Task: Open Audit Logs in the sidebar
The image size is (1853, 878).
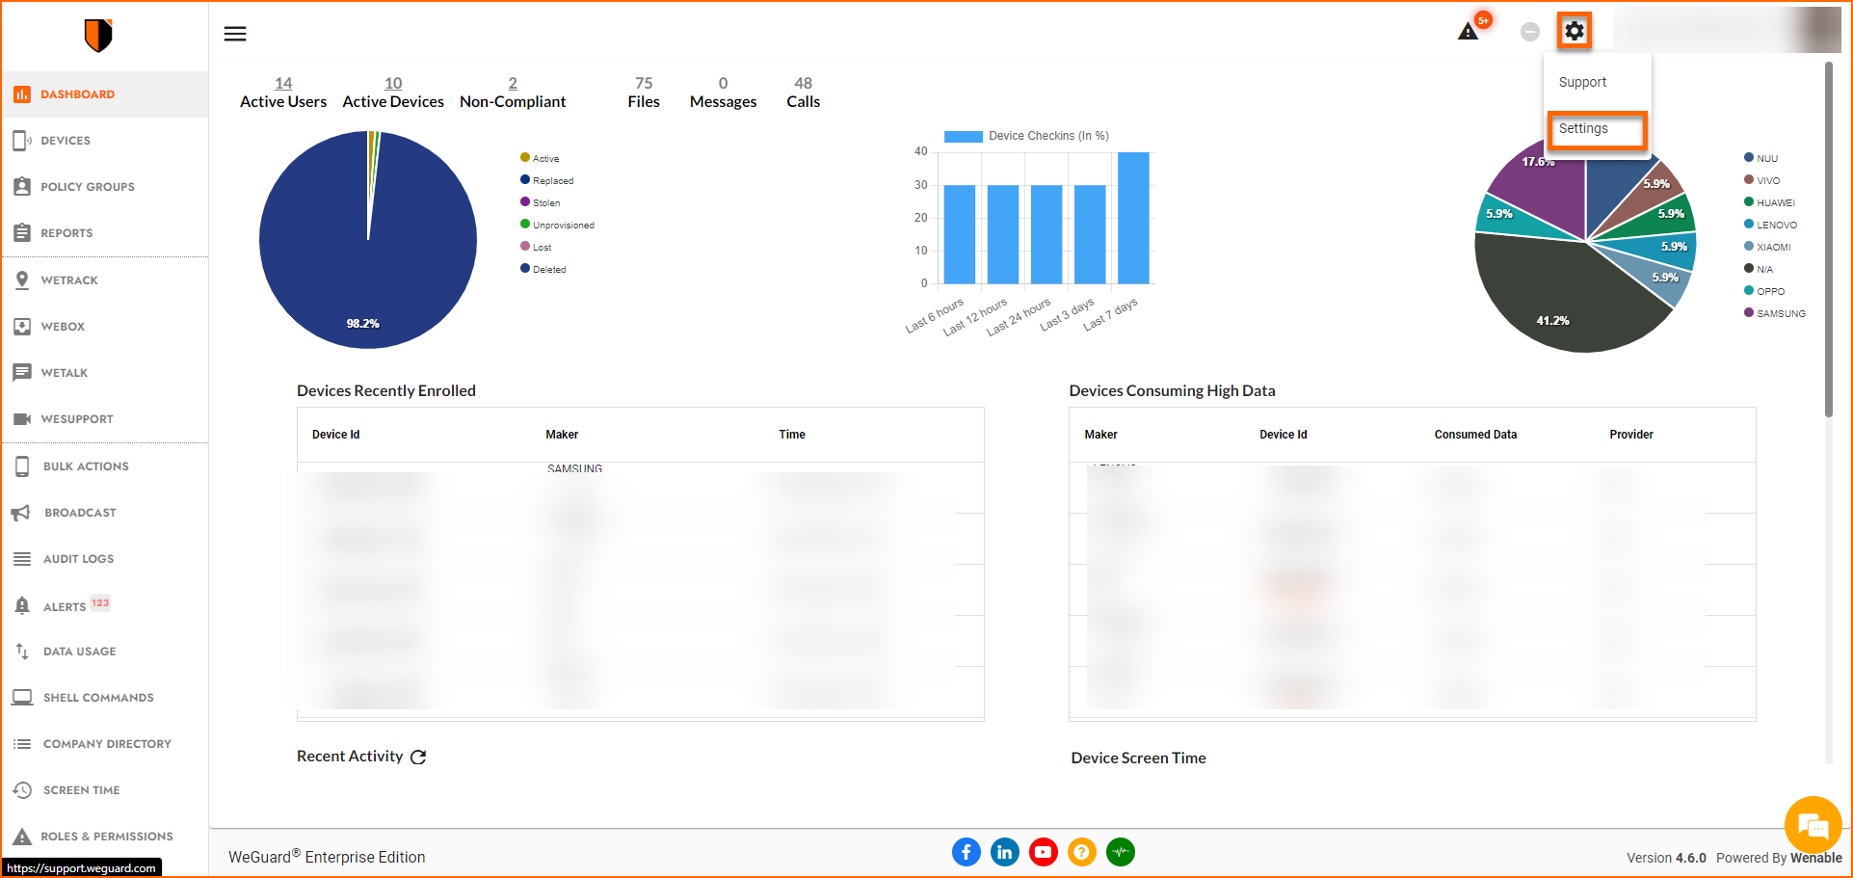Action: click(x=105, y=559)
